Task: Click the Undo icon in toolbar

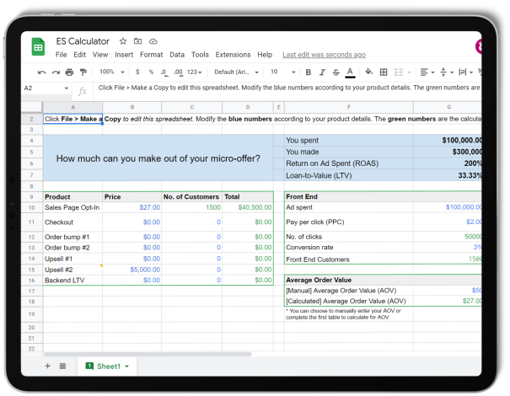Action: [41, 72]
